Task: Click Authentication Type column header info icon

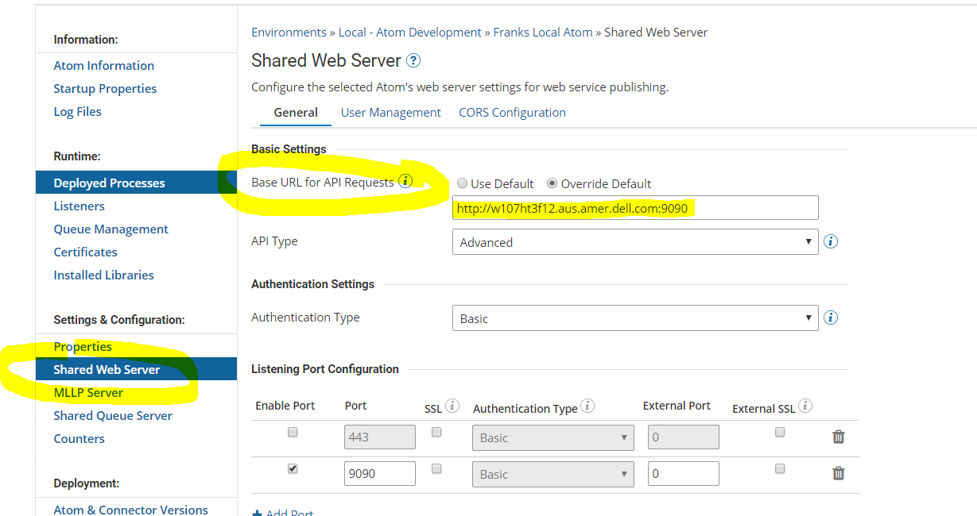Action: [587, 406]
